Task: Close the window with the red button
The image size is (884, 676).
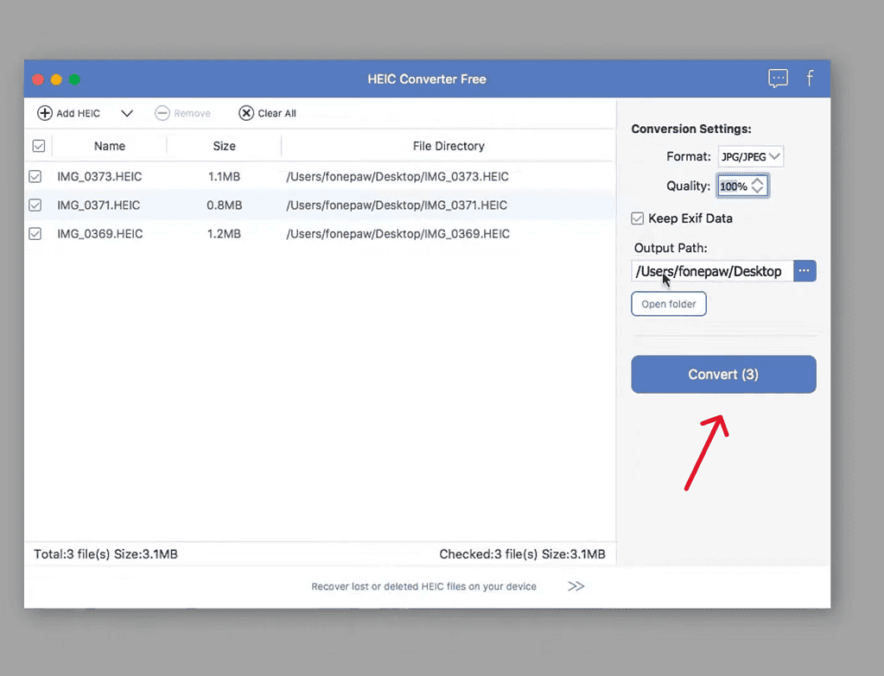Action: (38, 79)
